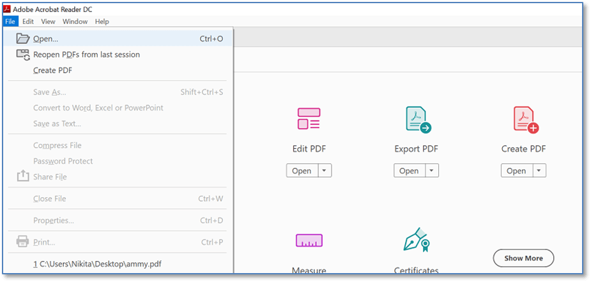Choose Create PDF in the File menu
Image resolution: width=591 pixels, height=282 pixels.
click(x=118, y=70)
